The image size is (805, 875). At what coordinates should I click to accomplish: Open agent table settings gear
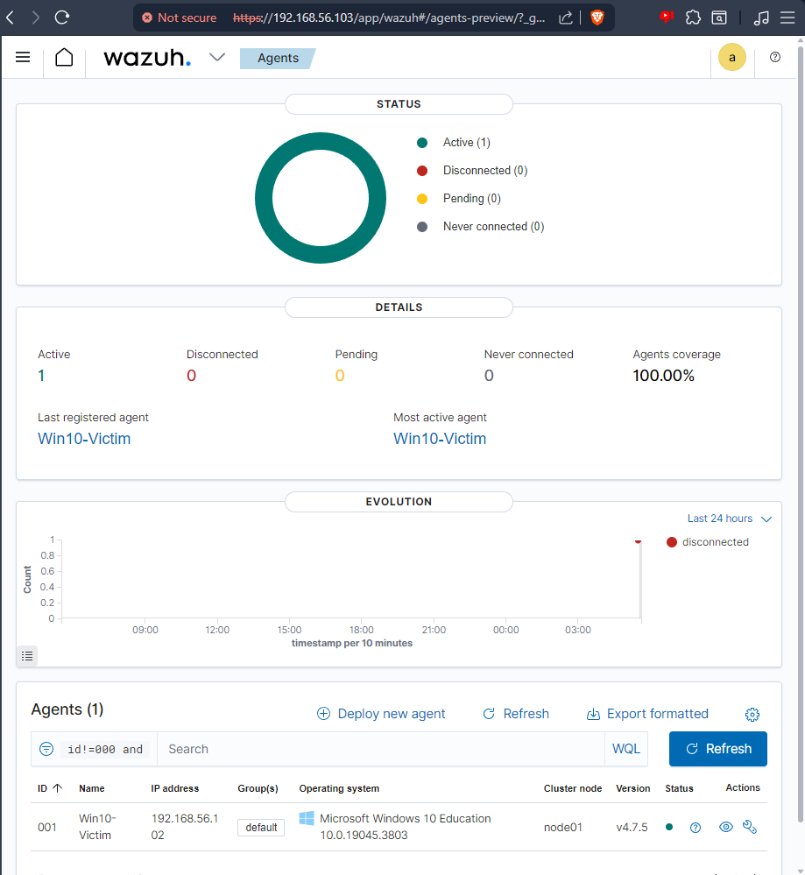coord(752,715)
